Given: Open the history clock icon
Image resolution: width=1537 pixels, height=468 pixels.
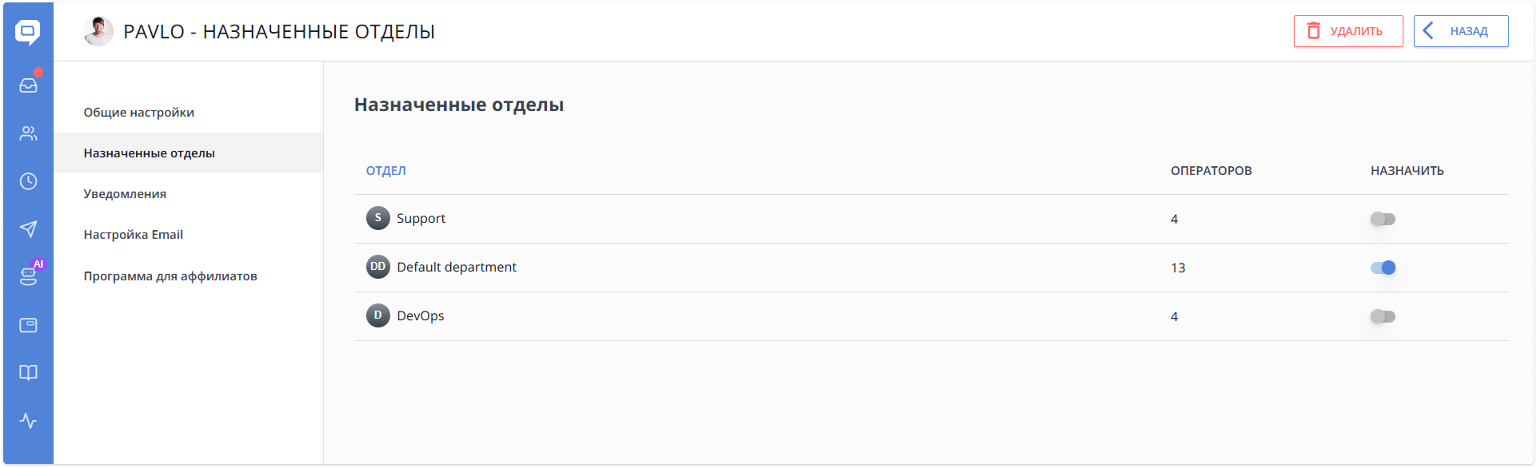Looking at the screenshot, I should [x=28, y=181].
